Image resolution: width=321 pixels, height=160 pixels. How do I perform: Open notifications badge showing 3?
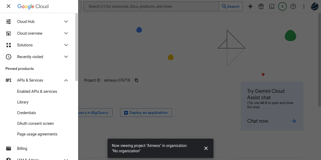[282, 6]
